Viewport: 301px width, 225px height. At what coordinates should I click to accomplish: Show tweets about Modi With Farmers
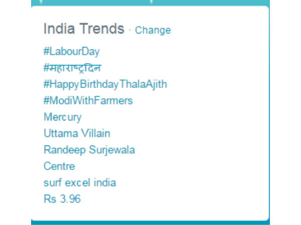click(x=88, y=100)
